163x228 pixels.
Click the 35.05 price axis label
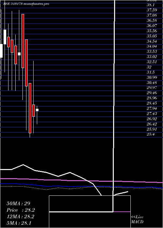pos(152,36)
